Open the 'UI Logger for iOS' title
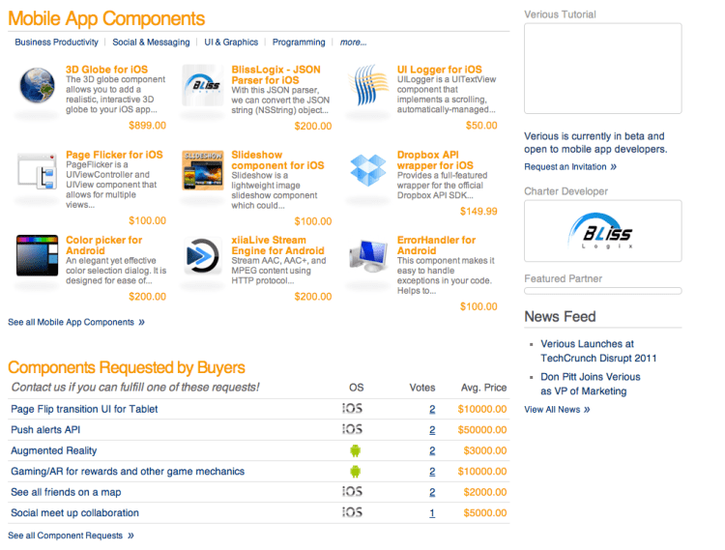725x550 pixels. coord(439,70)
